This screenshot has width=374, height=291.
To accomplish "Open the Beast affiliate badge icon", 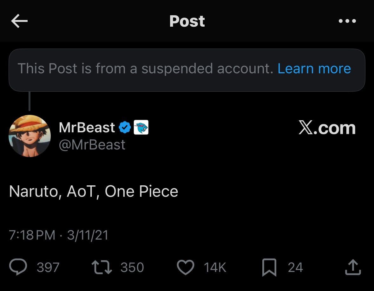I will 141,128.
